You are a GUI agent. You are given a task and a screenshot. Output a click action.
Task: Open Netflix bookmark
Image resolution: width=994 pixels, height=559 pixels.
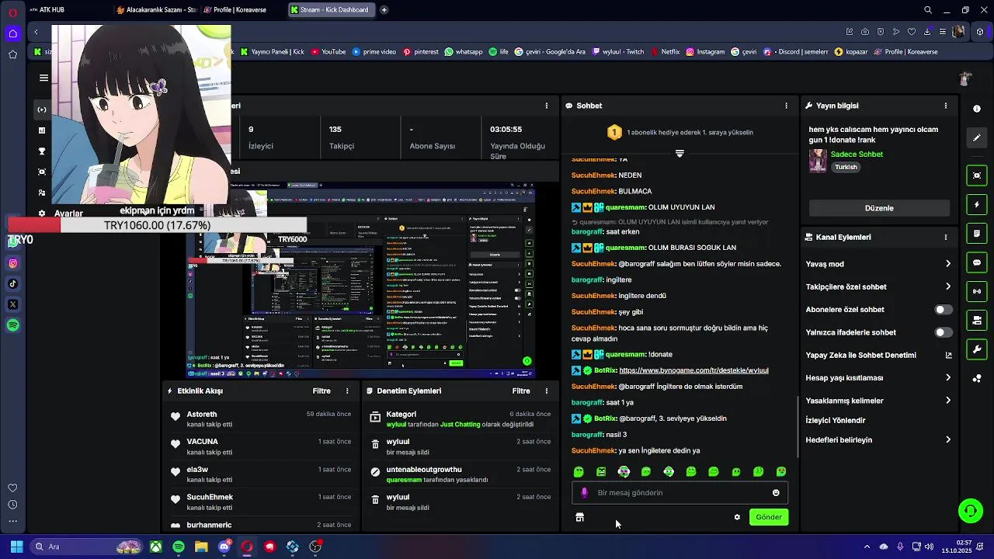665,52
